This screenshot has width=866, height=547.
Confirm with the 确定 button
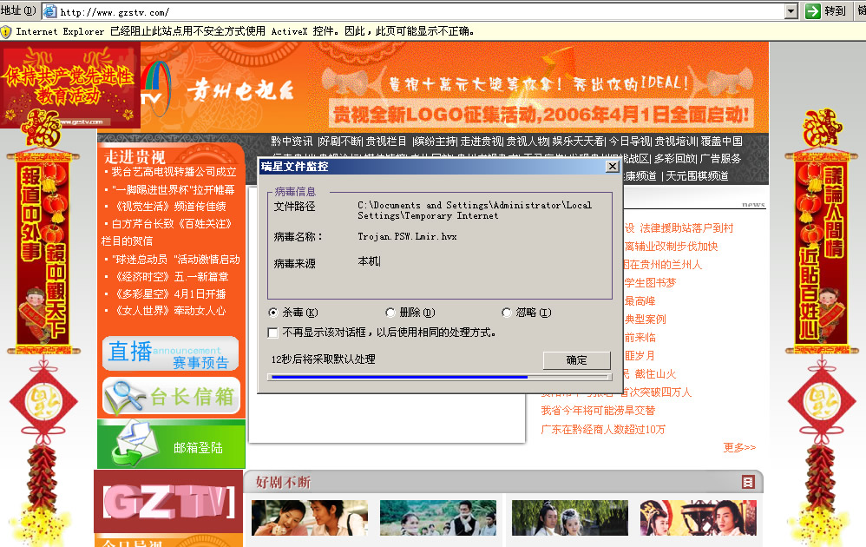tap(576, 360)
